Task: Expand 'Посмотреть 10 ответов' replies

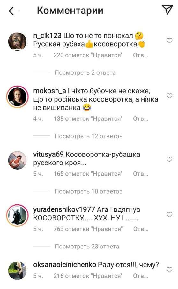Action: coord(89,191)
